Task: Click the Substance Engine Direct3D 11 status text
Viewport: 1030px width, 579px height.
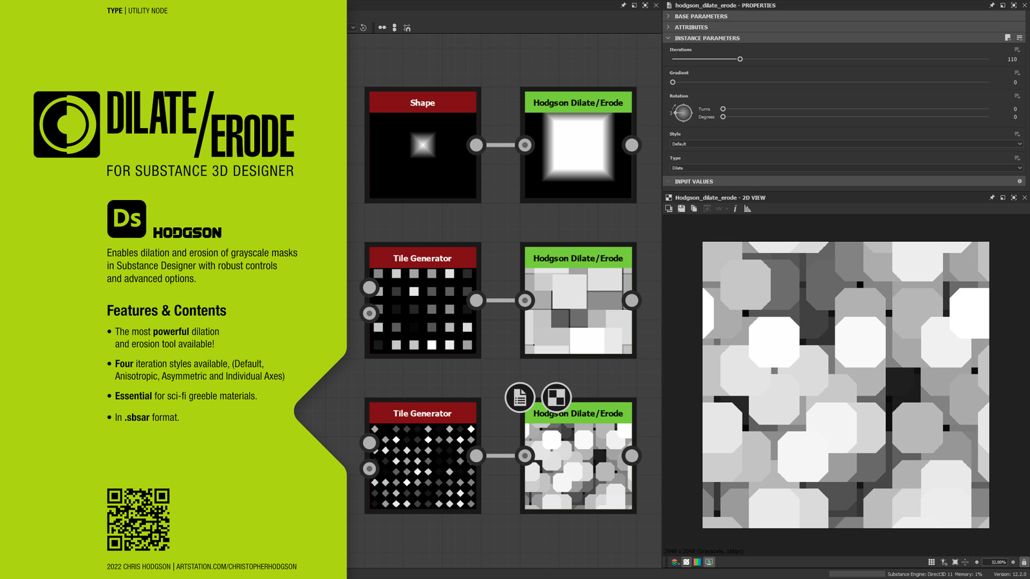Action: [919, 574]
